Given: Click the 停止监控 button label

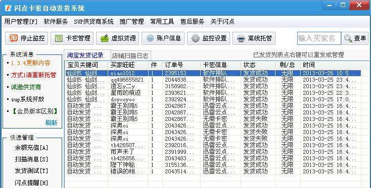Looking at the screenshot, I should (33, 38).
